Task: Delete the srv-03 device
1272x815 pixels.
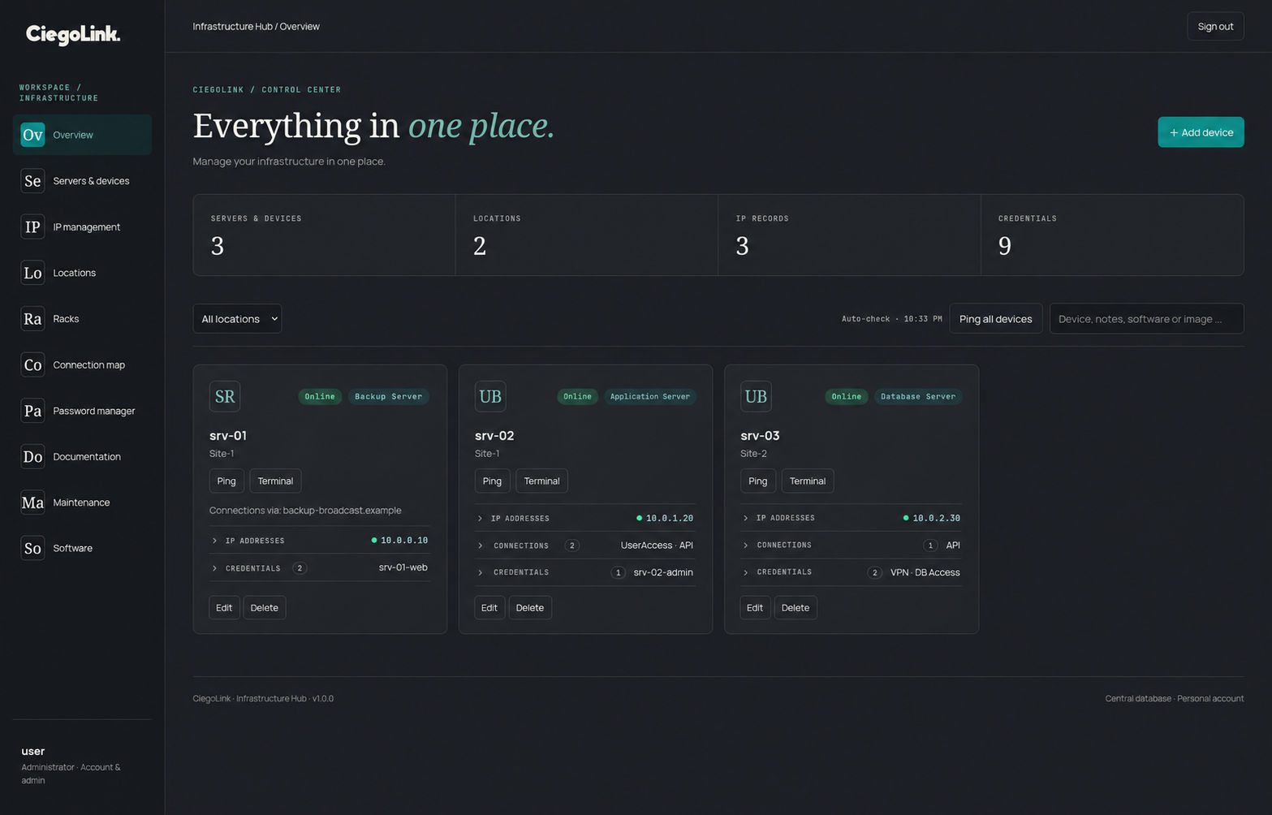Action: tap(796, 607)
